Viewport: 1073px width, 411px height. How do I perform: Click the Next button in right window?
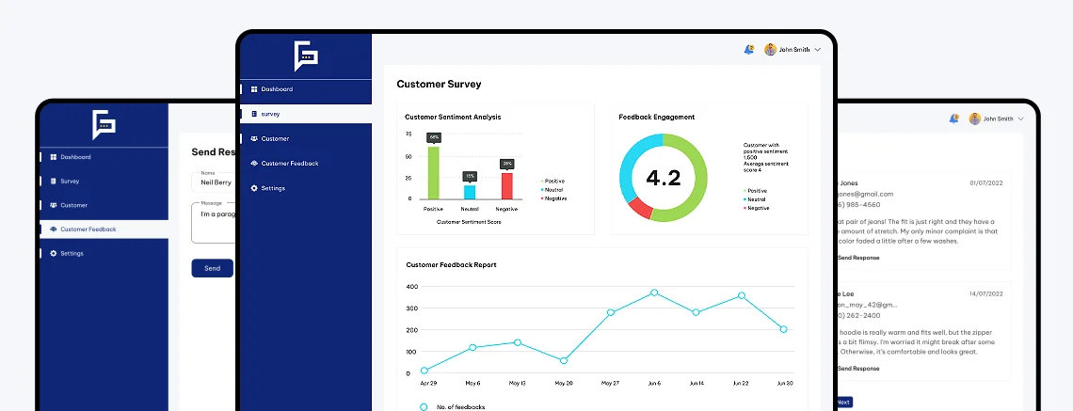843,403
